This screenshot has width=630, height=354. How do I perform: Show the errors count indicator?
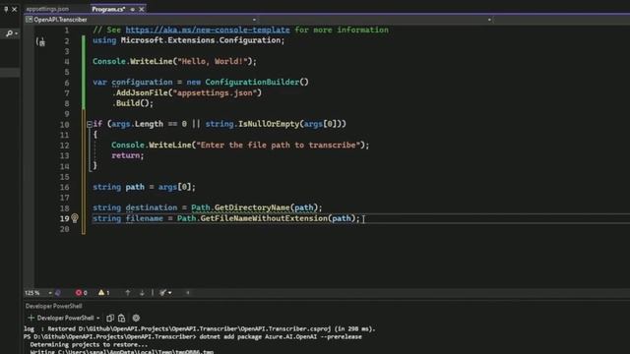81,293
